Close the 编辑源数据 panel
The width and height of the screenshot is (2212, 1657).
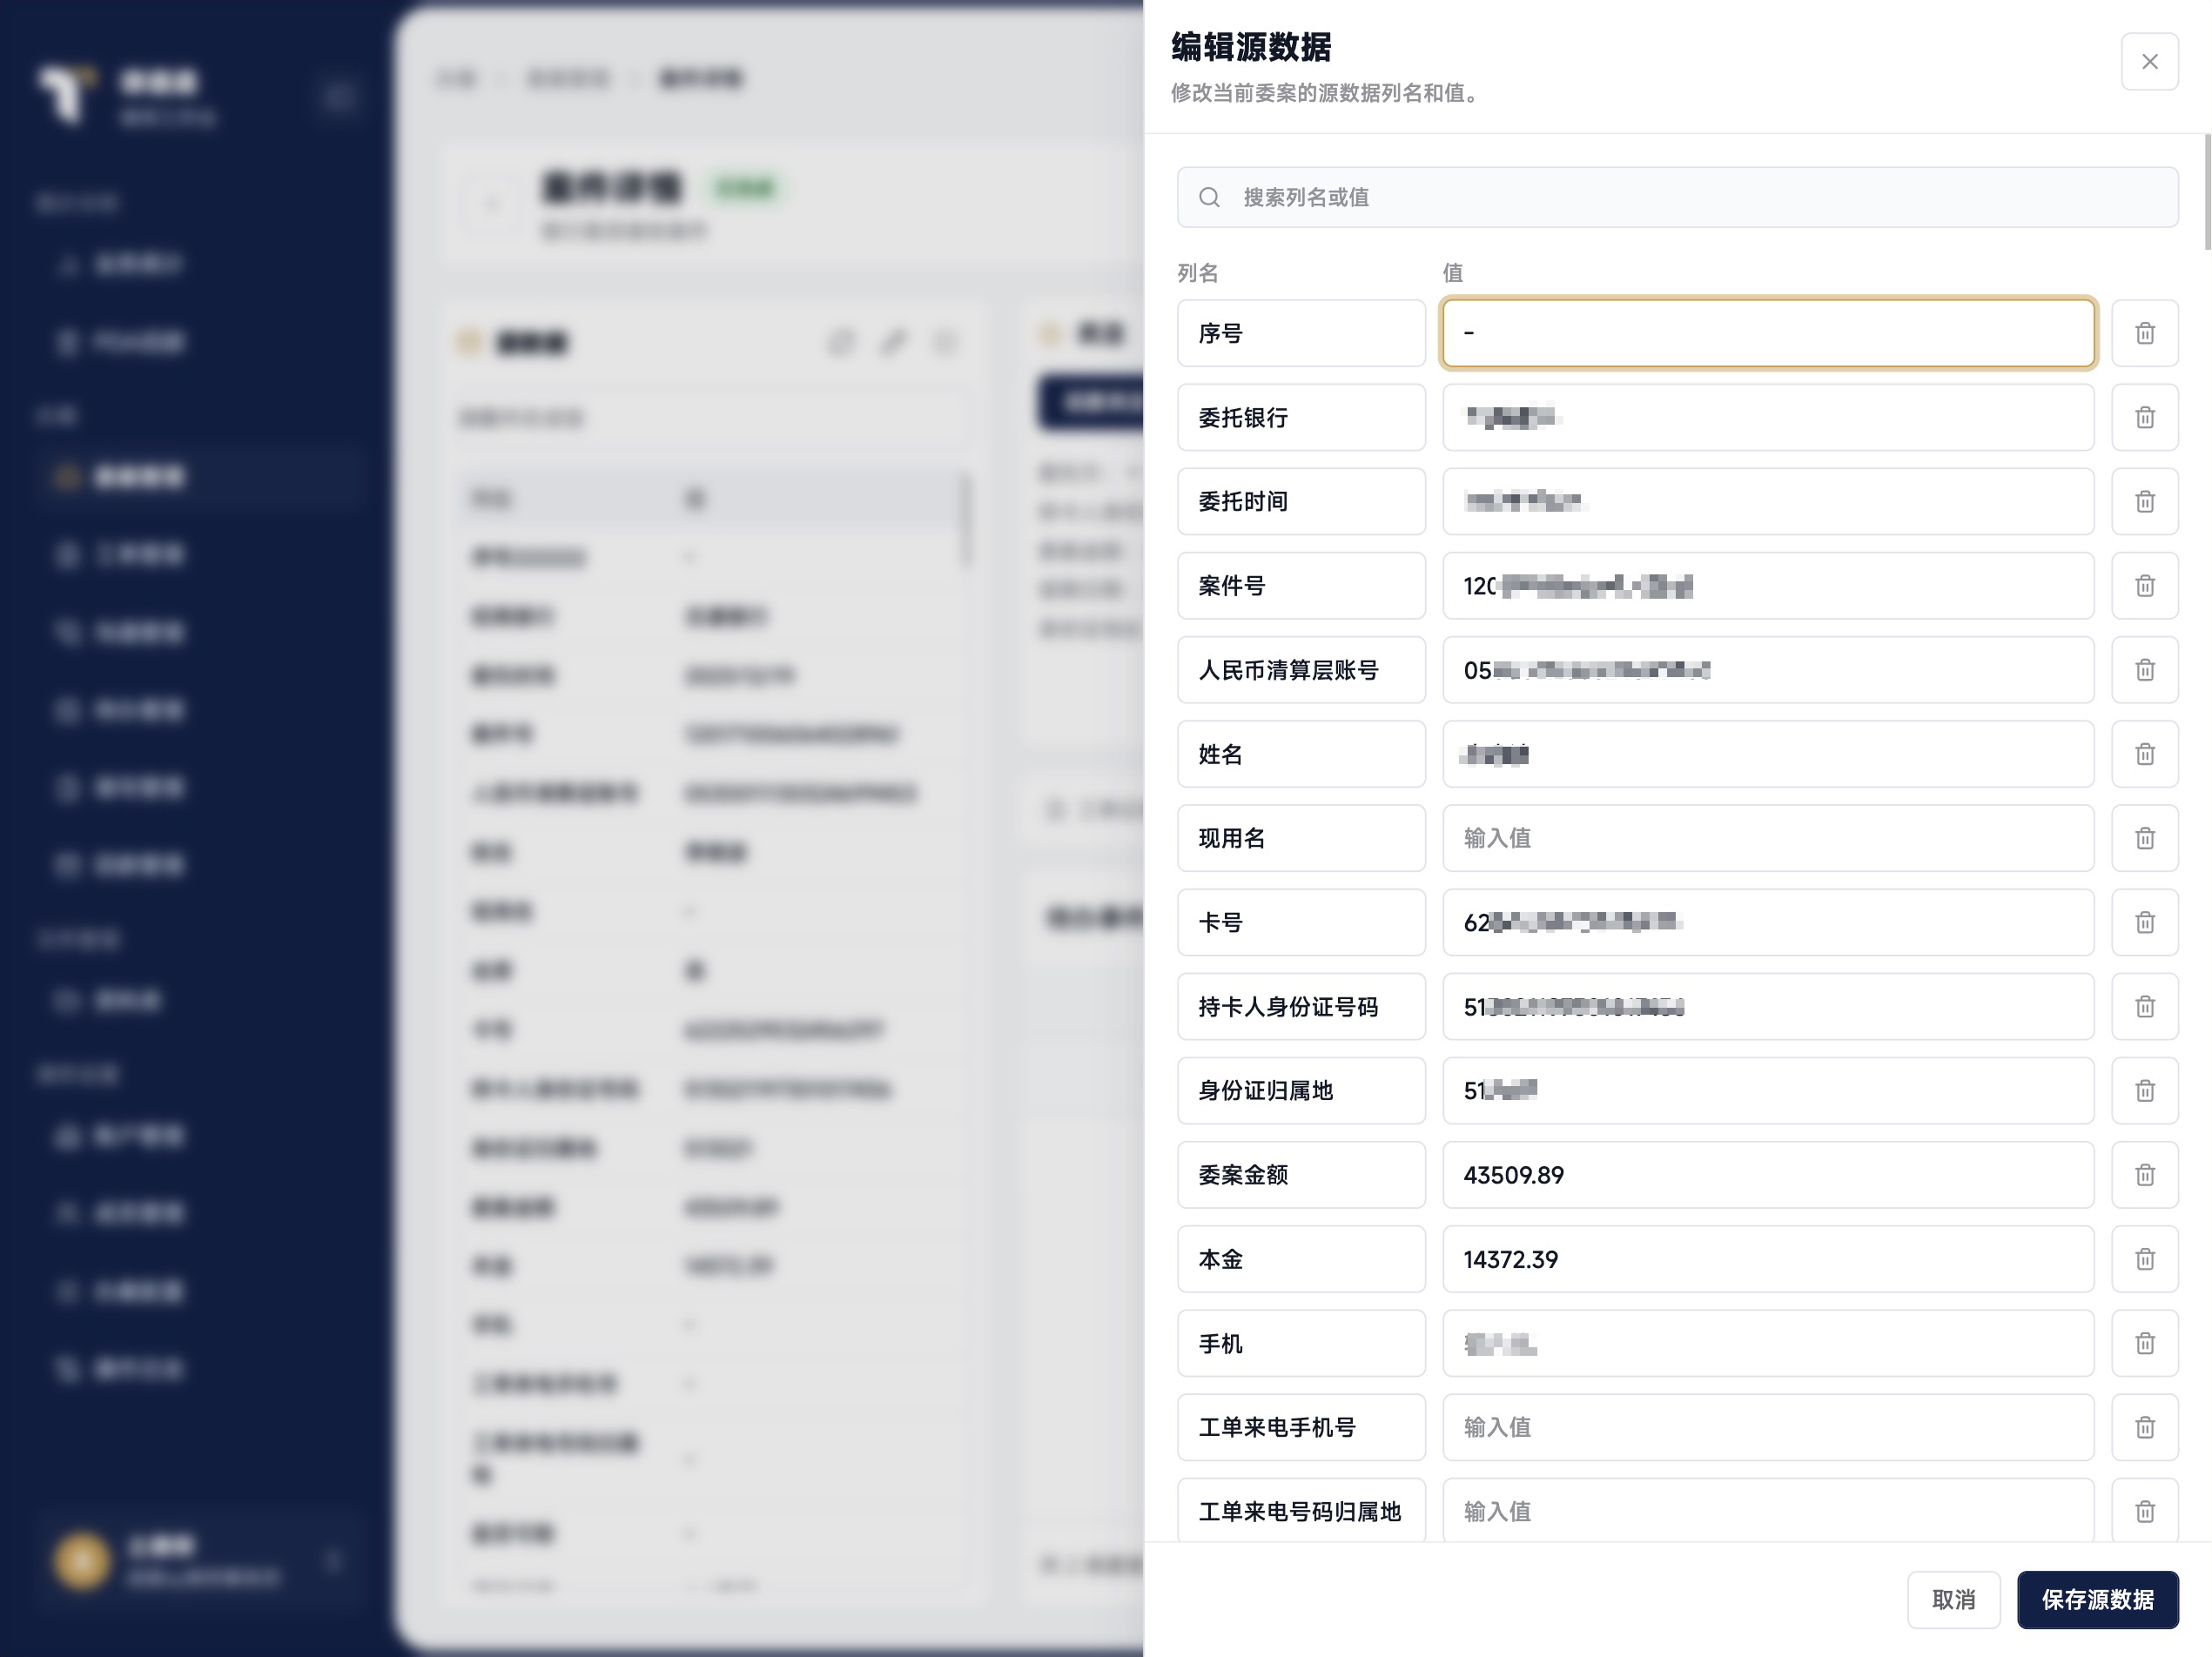2149,62
